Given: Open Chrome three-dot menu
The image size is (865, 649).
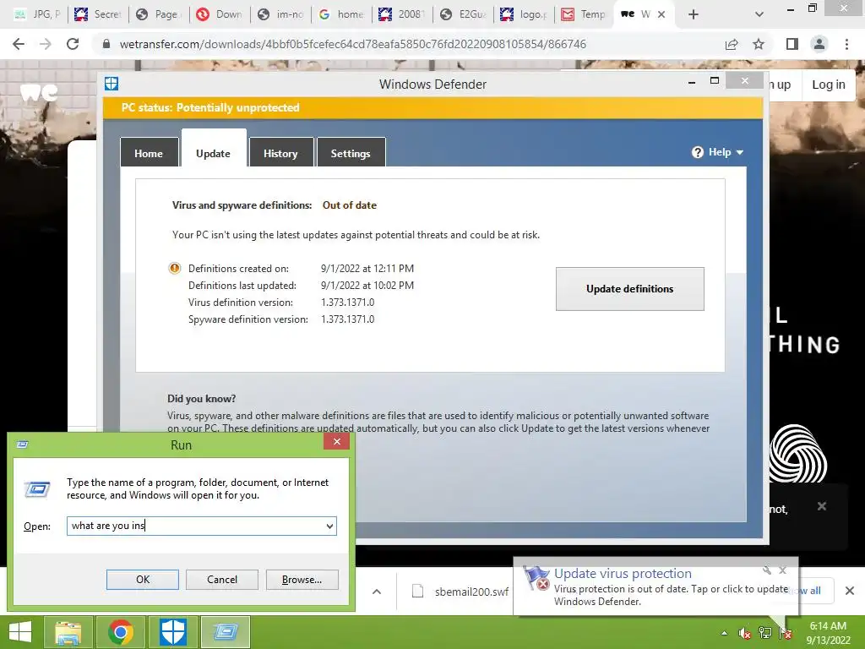Looking at the screenshot, I should tap(846, 44).
